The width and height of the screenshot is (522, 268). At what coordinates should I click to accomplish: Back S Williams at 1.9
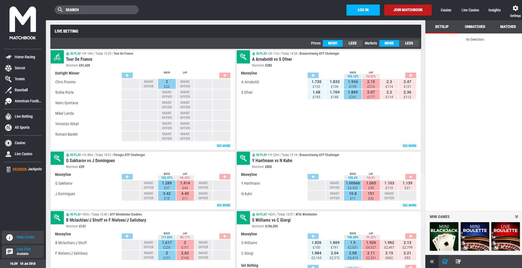[x=353, y=245]
